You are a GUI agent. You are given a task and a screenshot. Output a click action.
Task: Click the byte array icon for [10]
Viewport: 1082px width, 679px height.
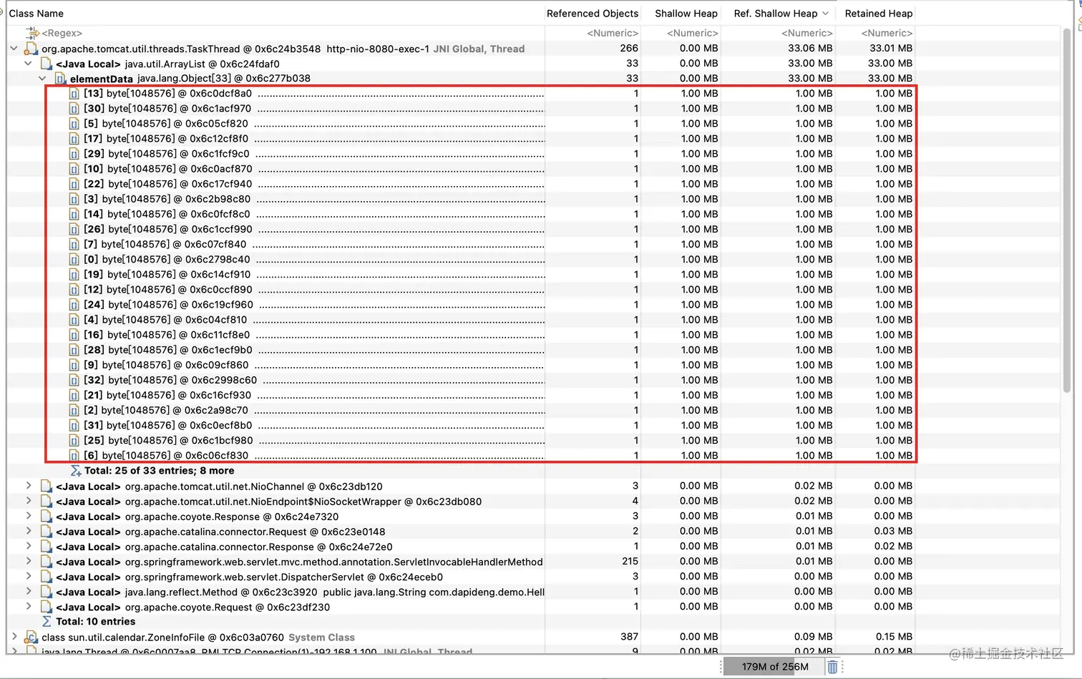coord(74,169)
